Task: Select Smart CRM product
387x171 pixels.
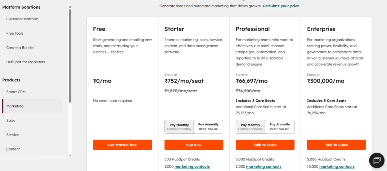Action: pyautogui.click(x=16, y=92)
